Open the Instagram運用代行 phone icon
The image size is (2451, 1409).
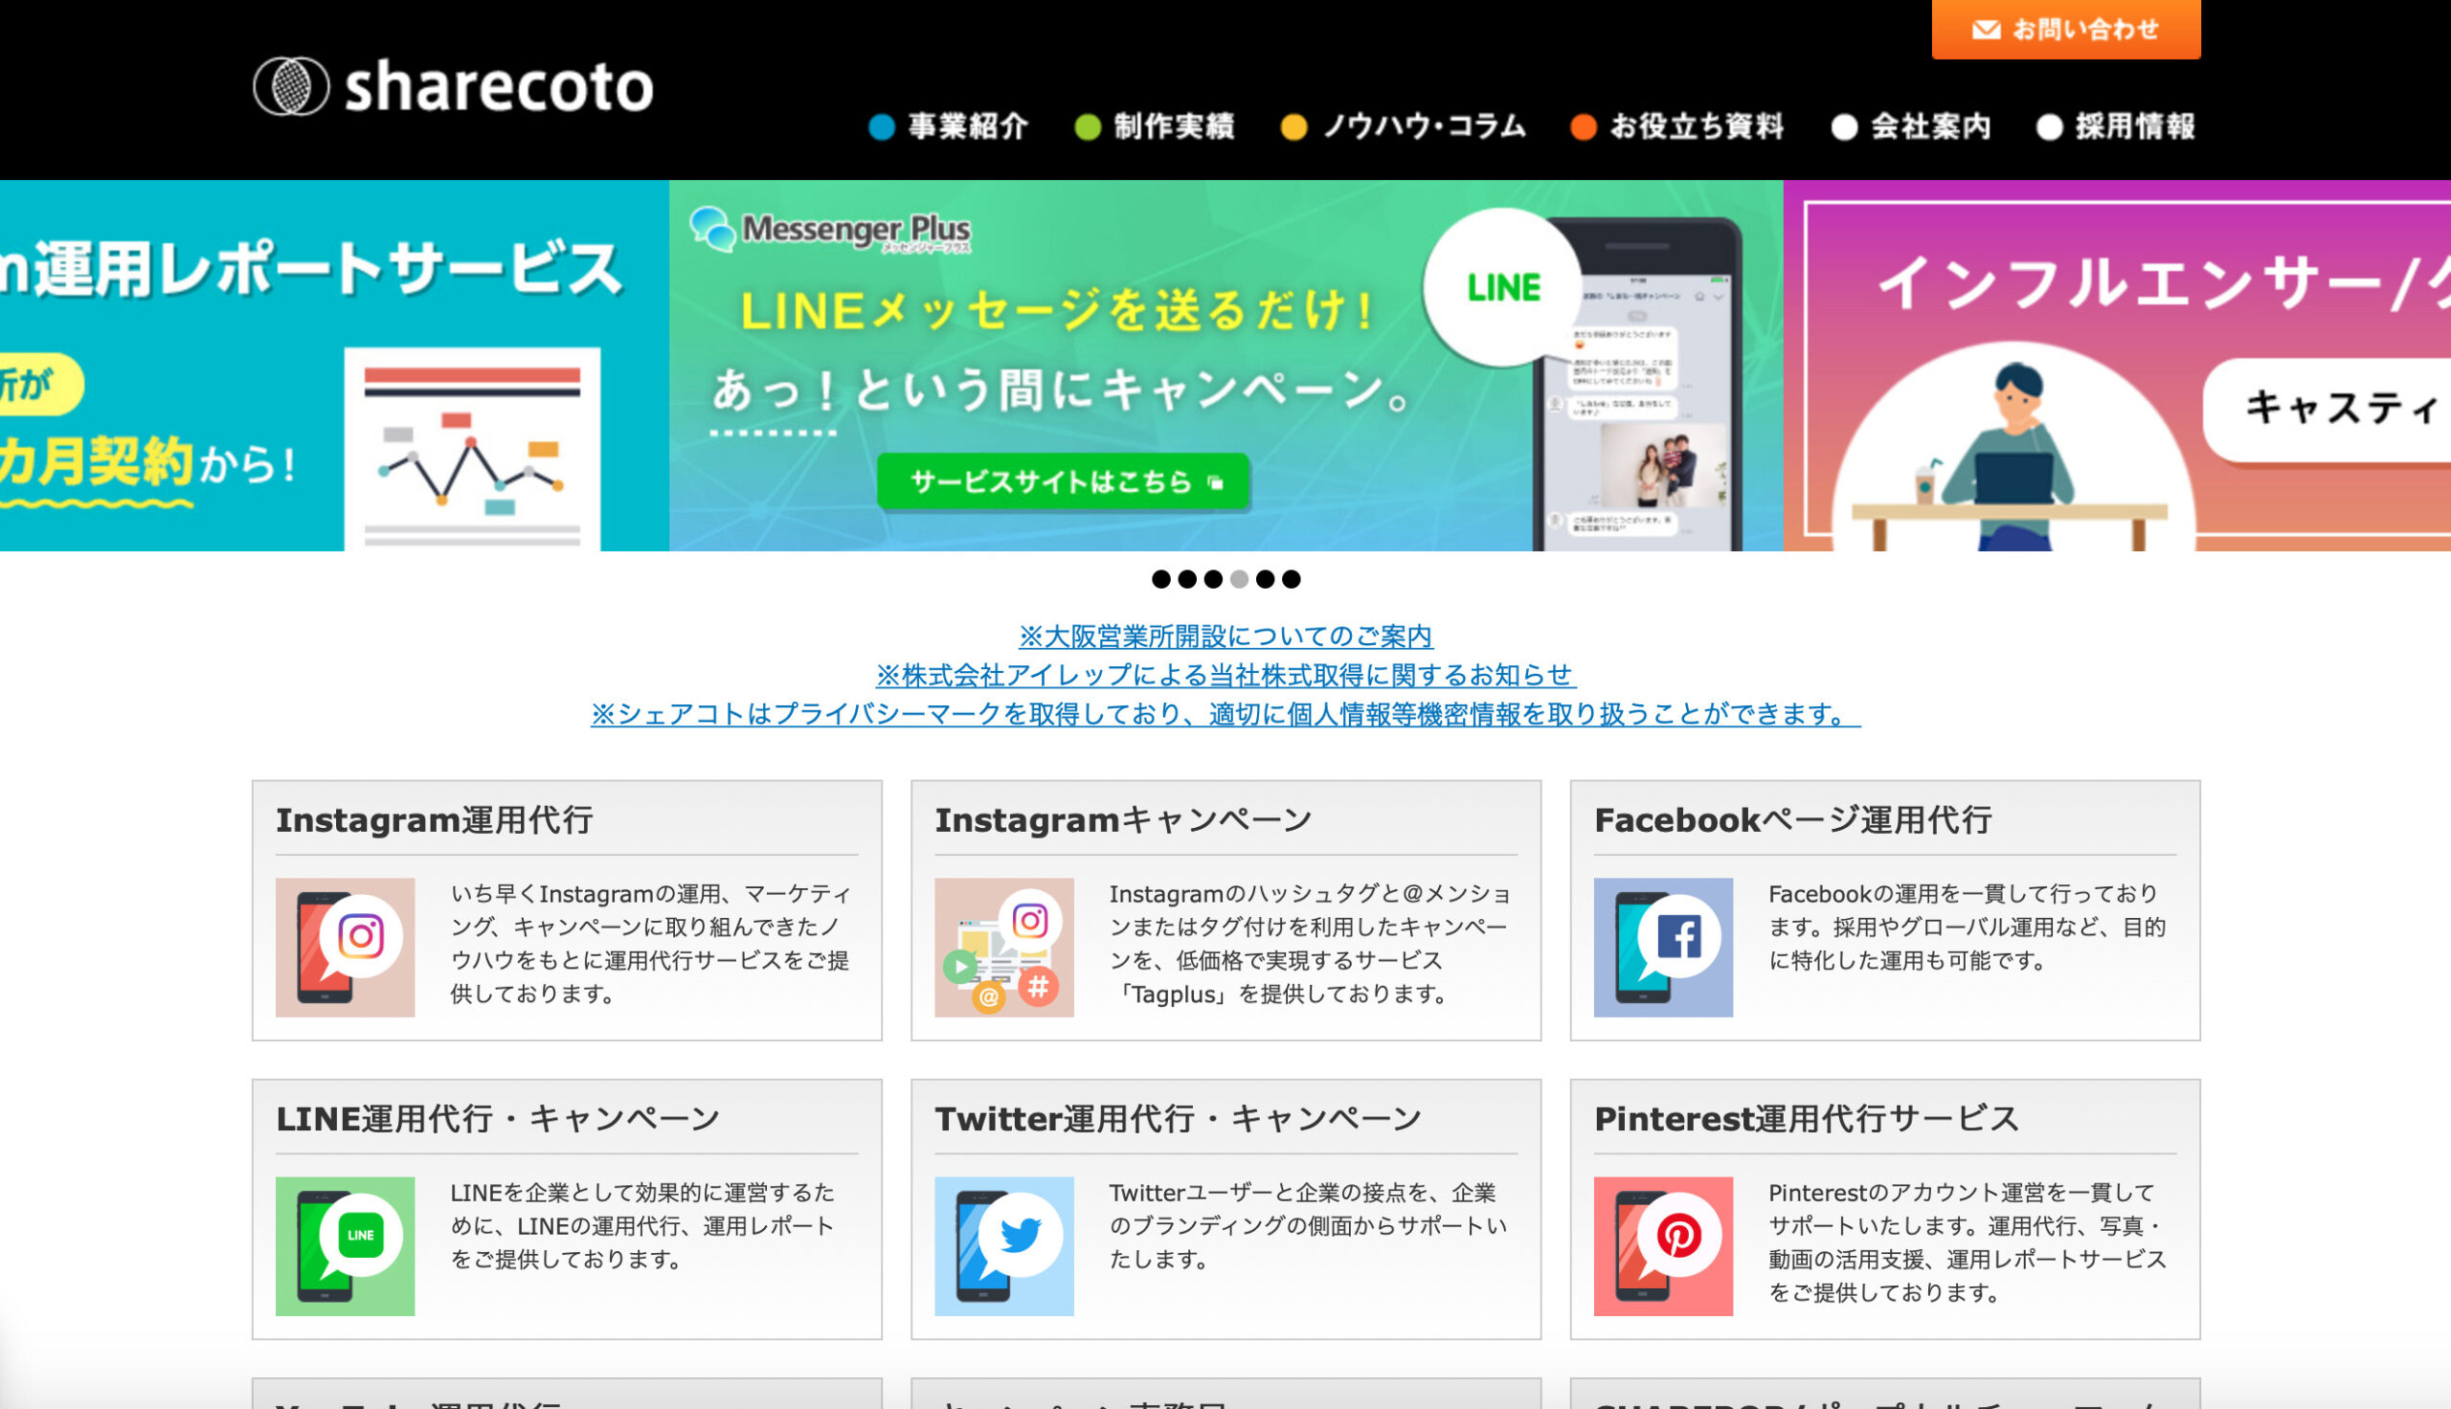pyautogui.click(x=345, y=948)
